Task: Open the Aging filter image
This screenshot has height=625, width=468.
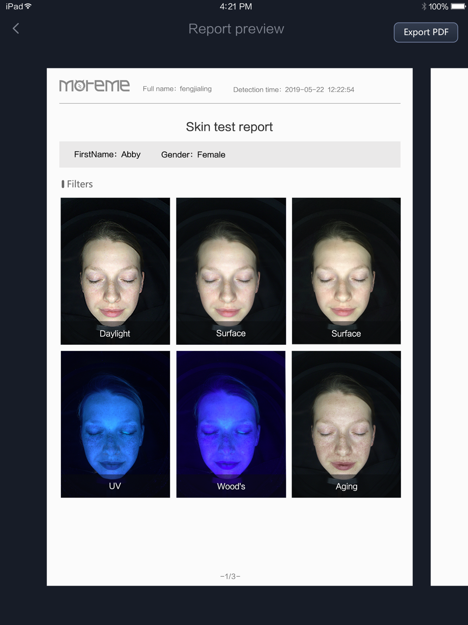Action: point(346,424)
